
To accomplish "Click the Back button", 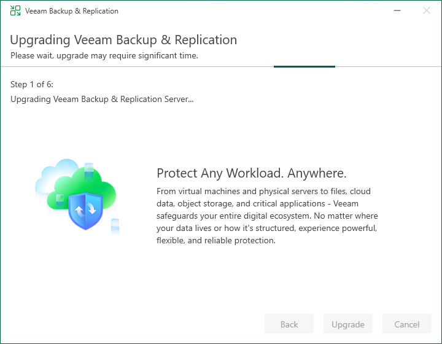I will 289,324.
